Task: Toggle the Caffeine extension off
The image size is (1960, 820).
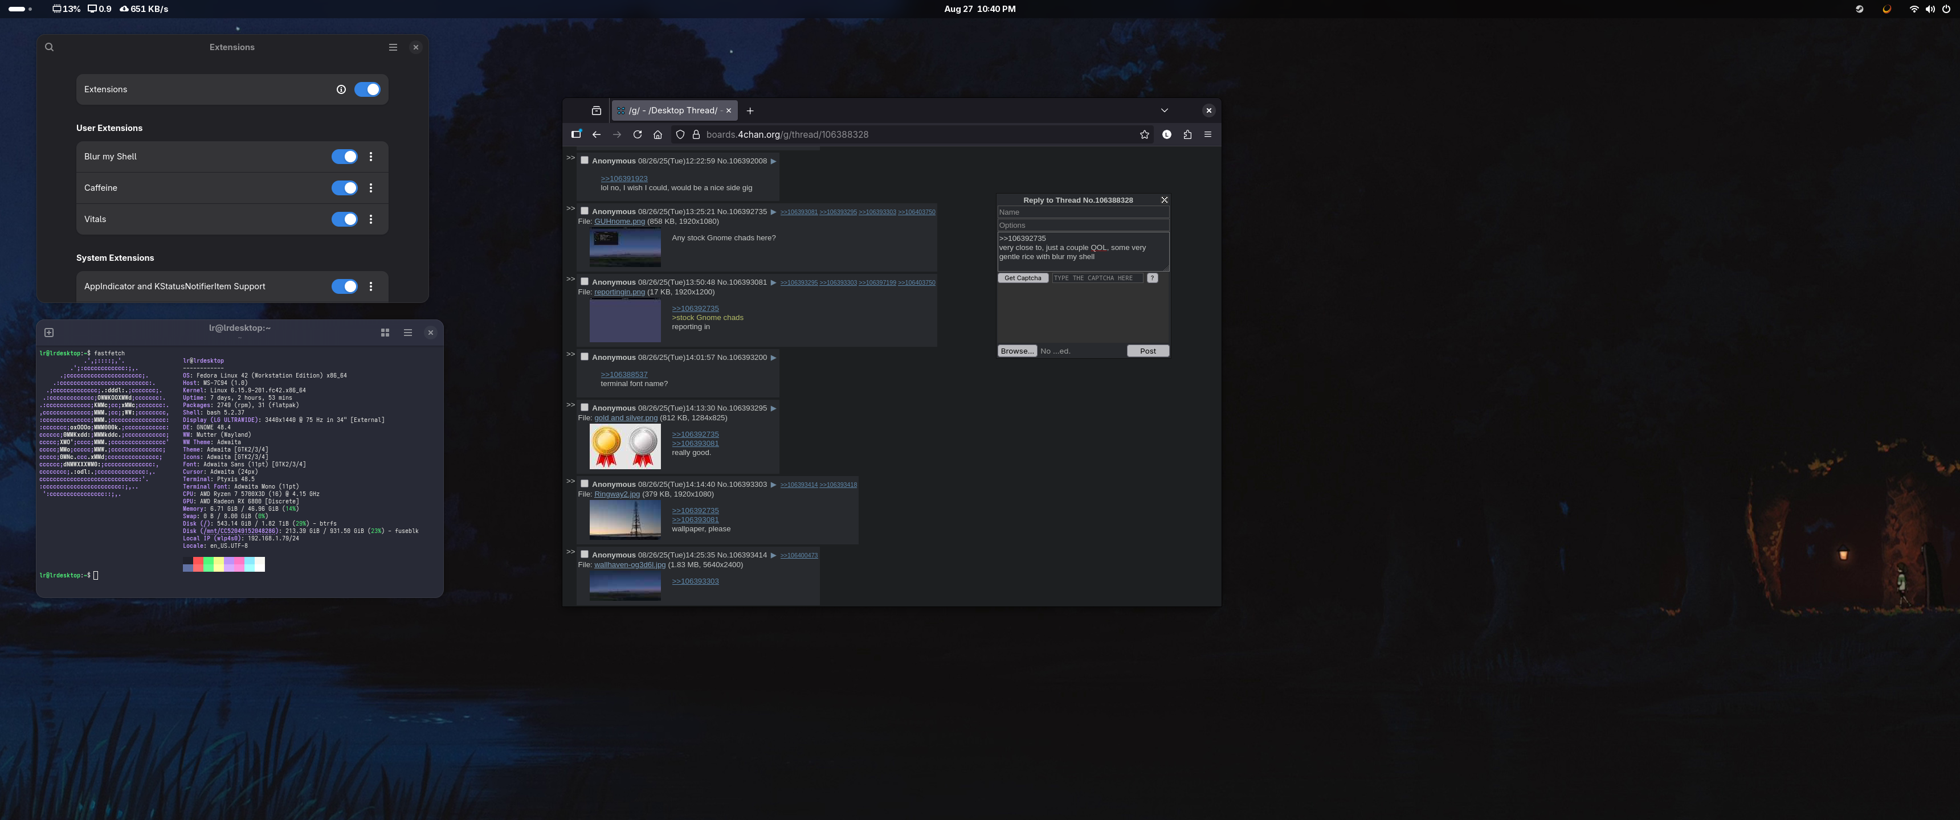Action: click(344, 188)
